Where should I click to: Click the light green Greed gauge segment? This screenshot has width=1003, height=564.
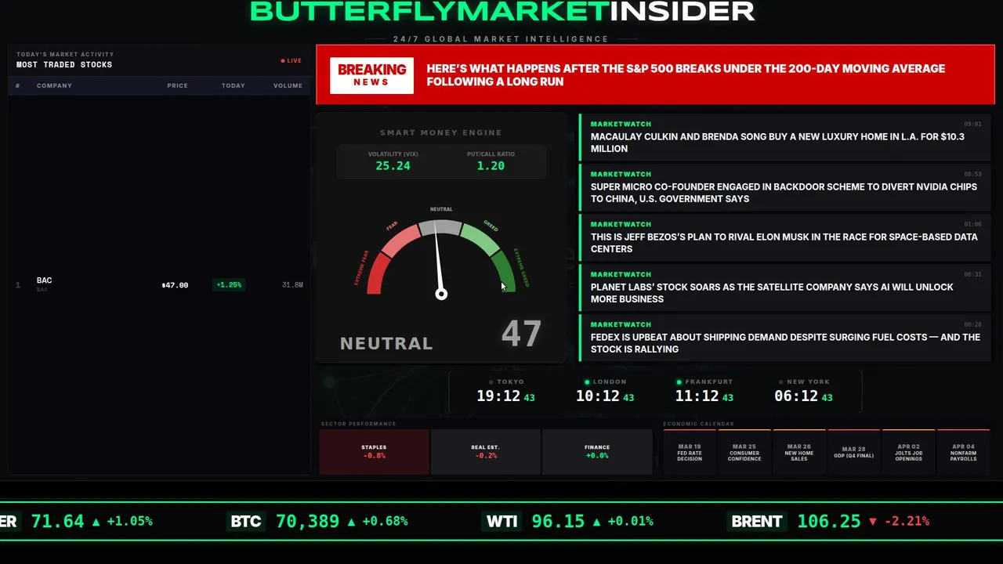pos(481,239)
